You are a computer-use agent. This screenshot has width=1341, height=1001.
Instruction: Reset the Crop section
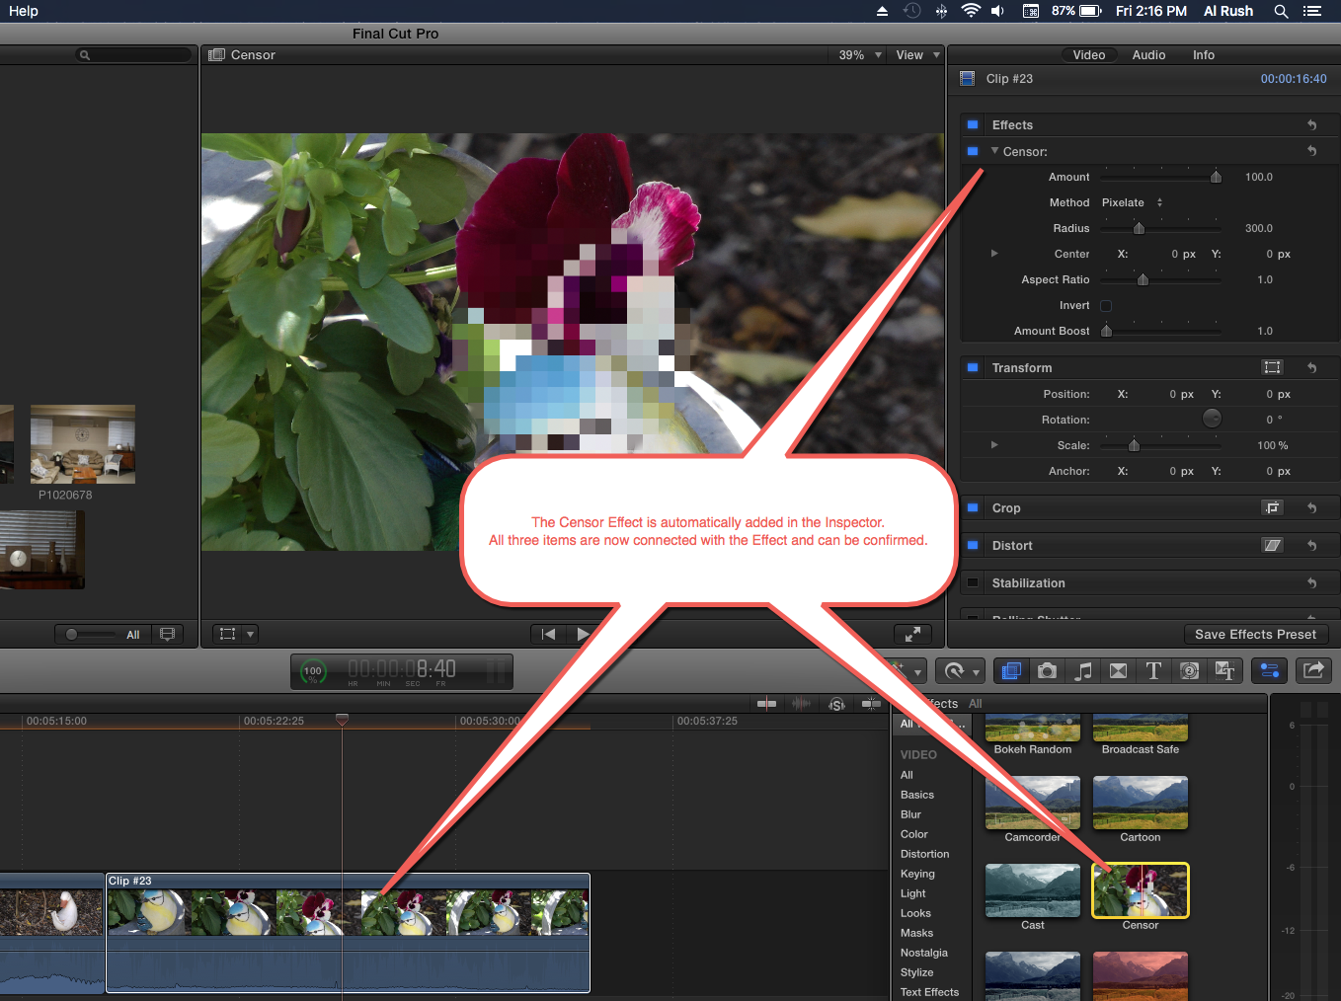click(x=1311, y=508)
